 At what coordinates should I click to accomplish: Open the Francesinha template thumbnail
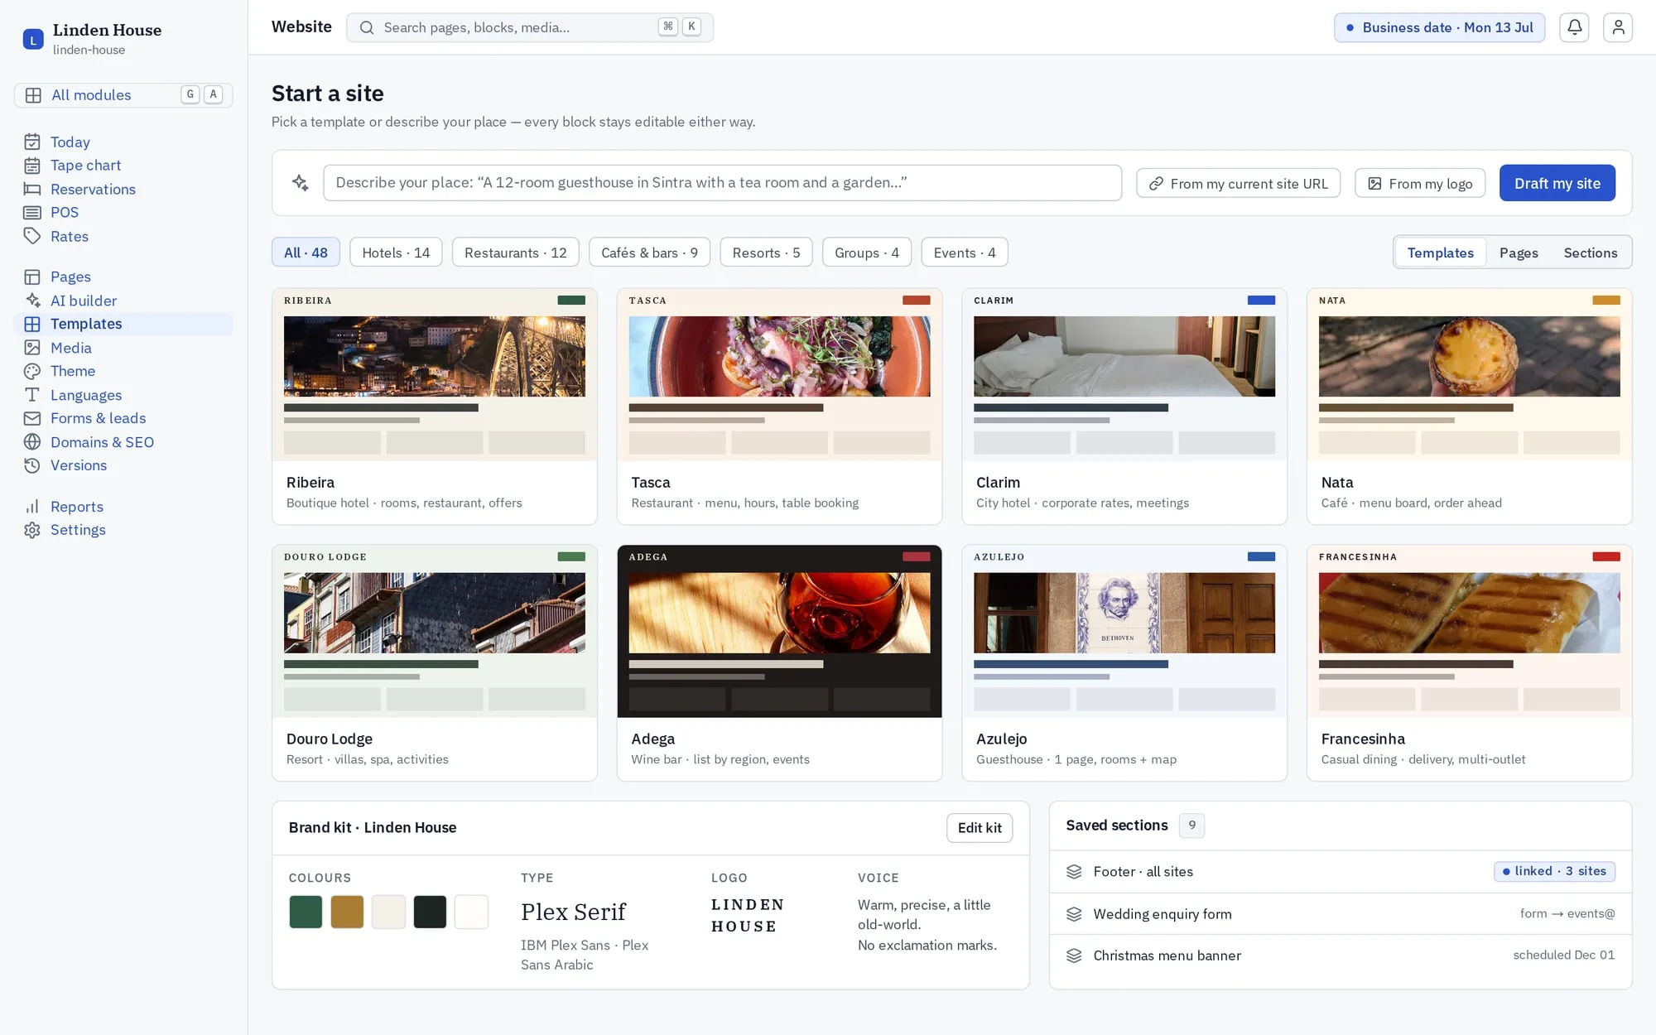pos(1470,631)
